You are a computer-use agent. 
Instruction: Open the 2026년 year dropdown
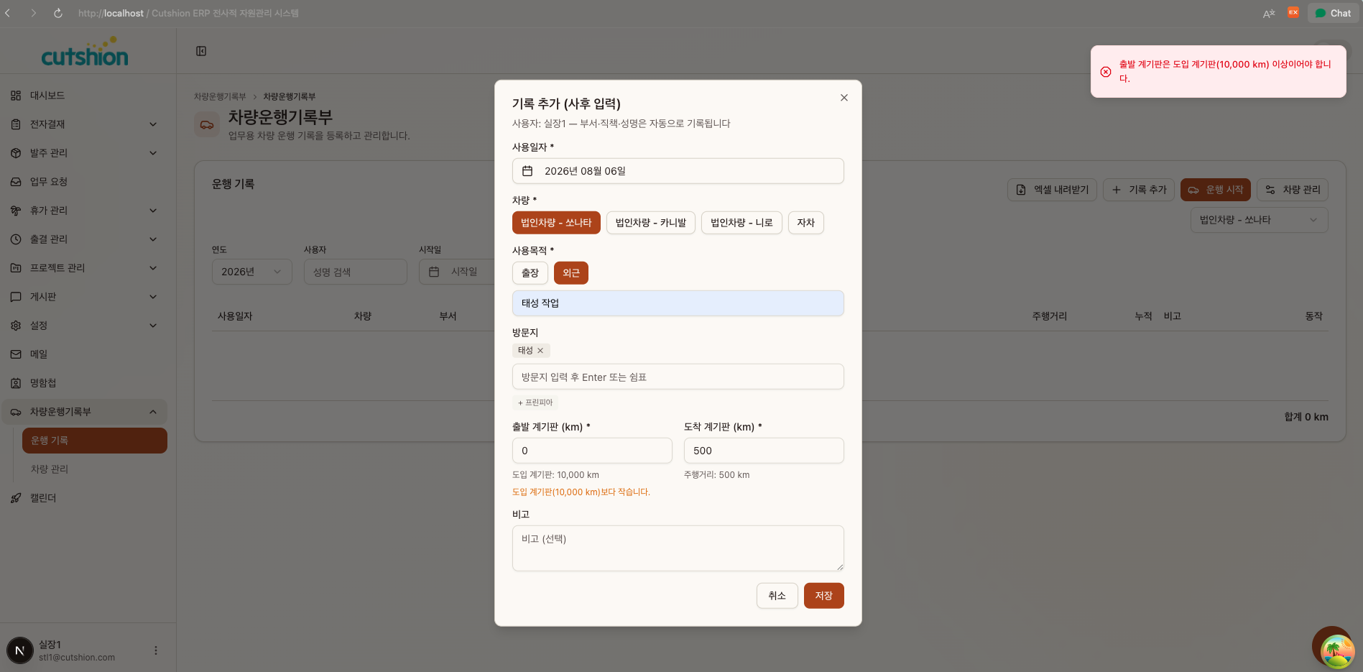click(251, 272)
